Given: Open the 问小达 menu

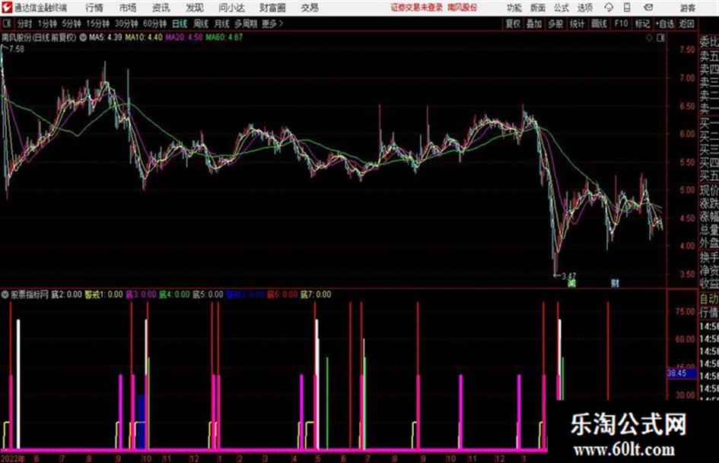Looking at the screenshot, I should point(231,8).
